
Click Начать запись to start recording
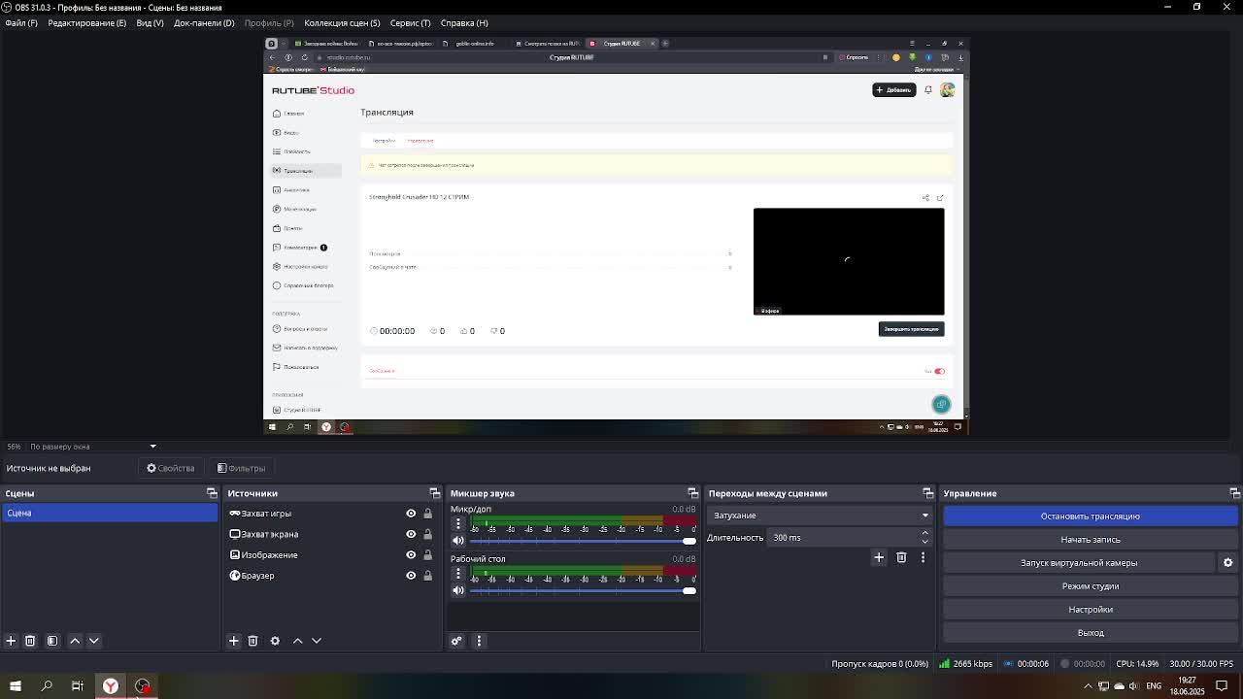click(x=1091, y=540)
